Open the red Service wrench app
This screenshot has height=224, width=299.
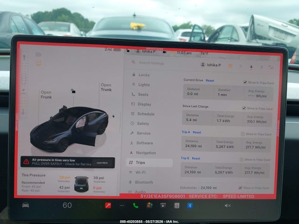[x=108, y=205]
